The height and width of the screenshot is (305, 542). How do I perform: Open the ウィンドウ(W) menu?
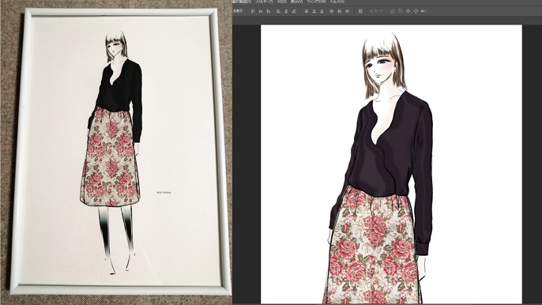[316, 2]
